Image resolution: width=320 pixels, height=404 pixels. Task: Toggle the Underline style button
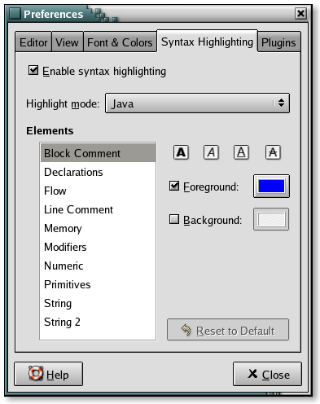(241, 152)
